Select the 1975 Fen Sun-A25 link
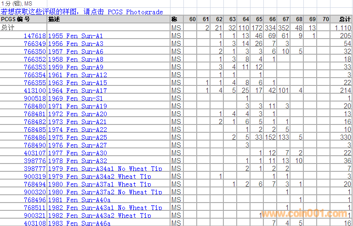 click(x=77, y=137)
